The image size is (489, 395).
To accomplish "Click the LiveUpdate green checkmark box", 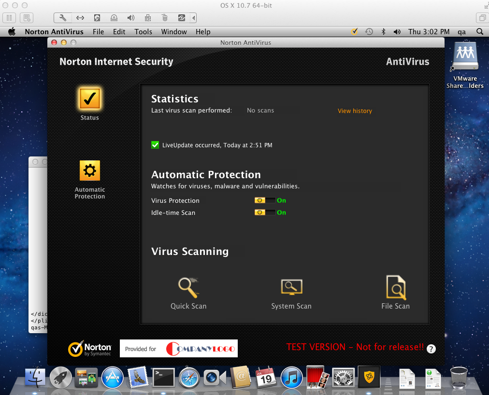I will coord(155,145).
